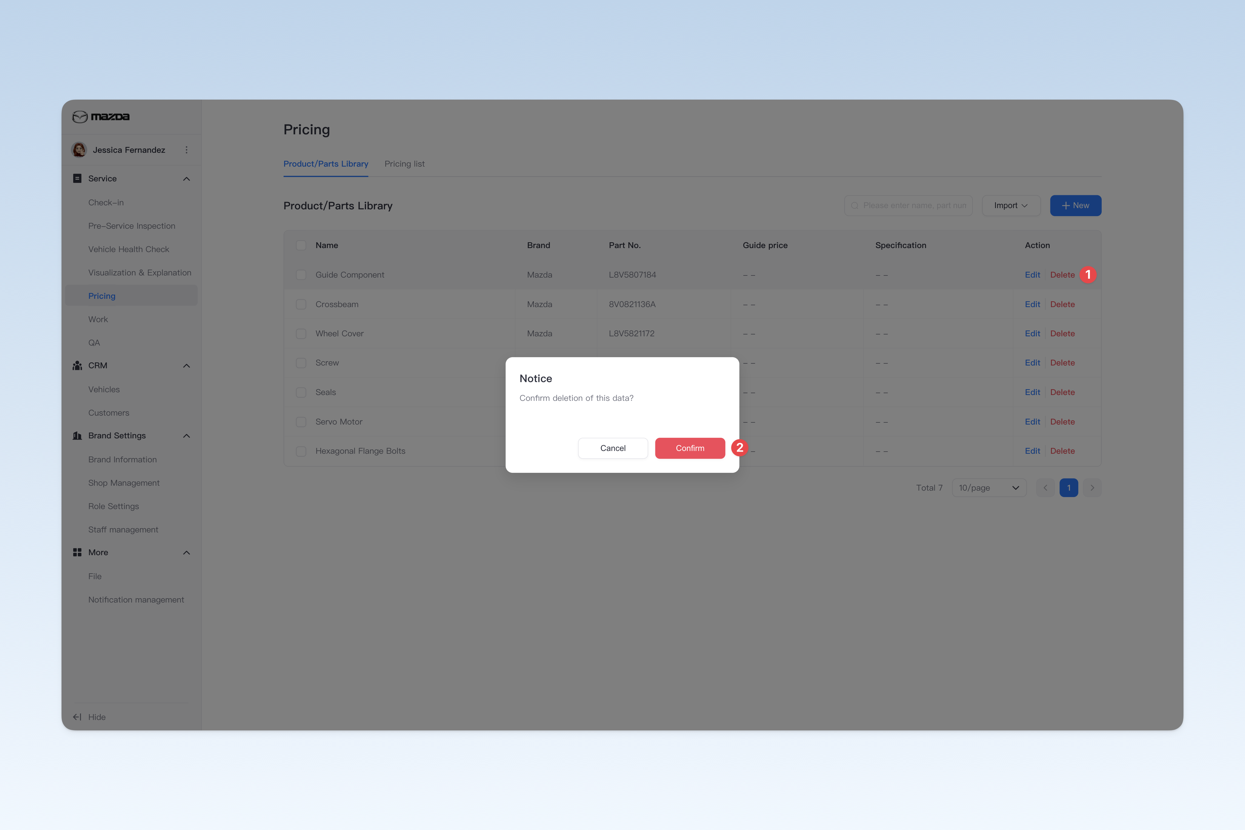Select the Product/Parts Library tab

tap(326, 164)
